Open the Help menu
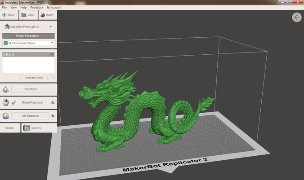The height and width of the screenshot is (180, 304). [x=23, y=8]
